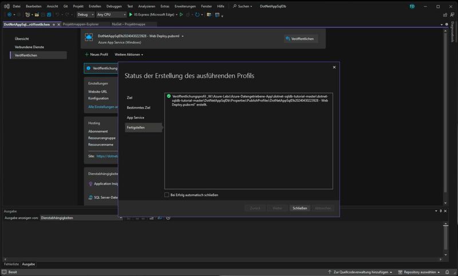Click the window layout toolbar icon
Screen dimensions: 458x276
tap(218, 15)
